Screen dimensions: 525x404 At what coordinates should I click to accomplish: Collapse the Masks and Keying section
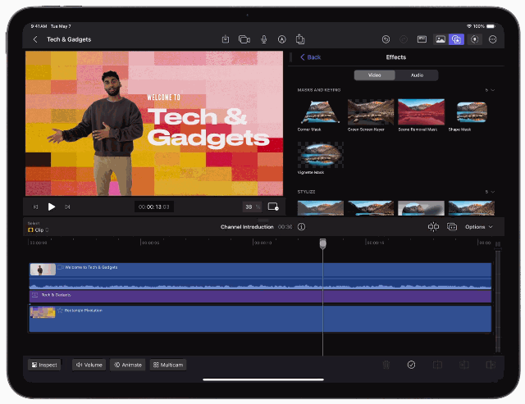491,90
